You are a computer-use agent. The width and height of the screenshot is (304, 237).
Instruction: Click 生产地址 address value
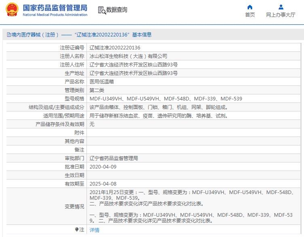click(x=133, y=73)
